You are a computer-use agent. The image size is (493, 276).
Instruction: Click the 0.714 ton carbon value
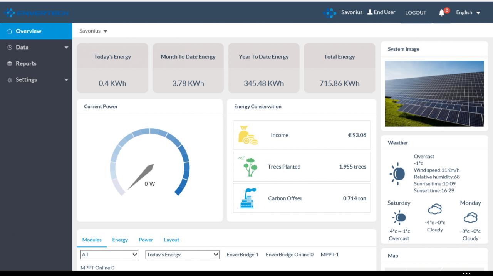tap(355, 198)
